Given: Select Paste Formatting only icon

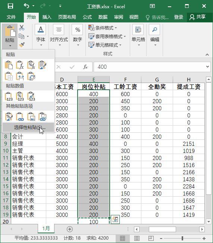Looking at the screenshot, I should point(9,117).
